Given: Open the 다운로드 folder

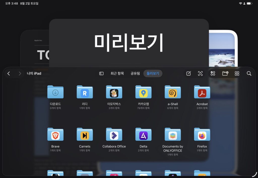Looking at the screenshot, I should (55, 92).
